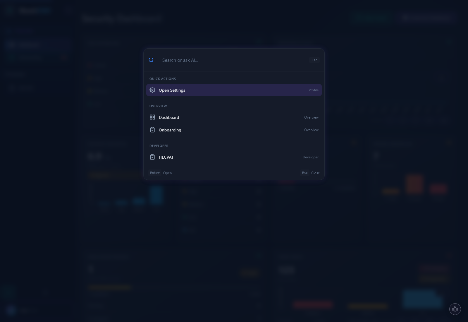Click the Esc badge in the search bar
The image size is (468, 322).
coord(314,60)
